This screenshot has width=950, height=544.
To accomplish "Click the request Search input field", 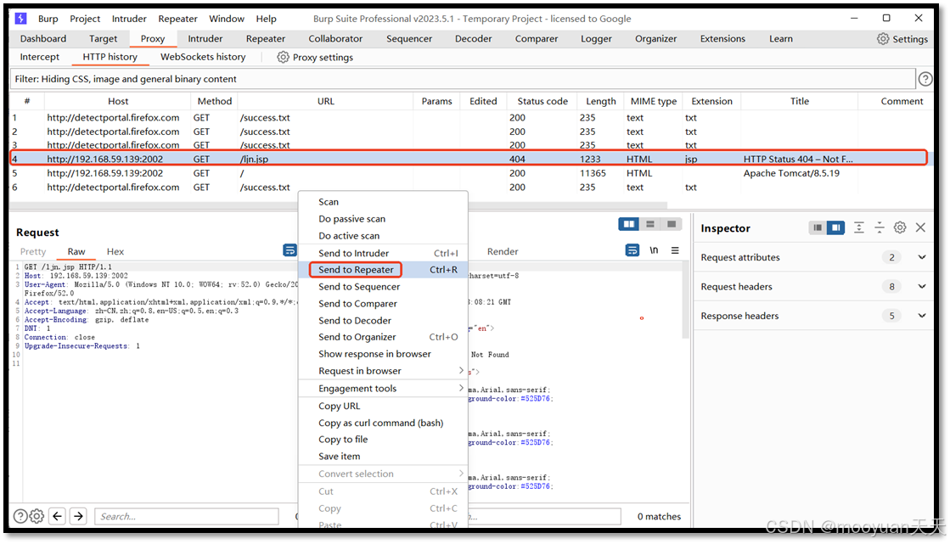I will pyautogui.click(x=187, y=516).
